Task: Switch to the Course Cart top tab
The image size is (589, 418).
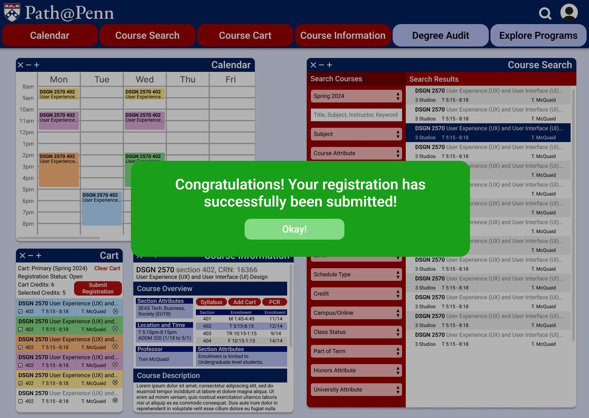Action: click(245, 36)
